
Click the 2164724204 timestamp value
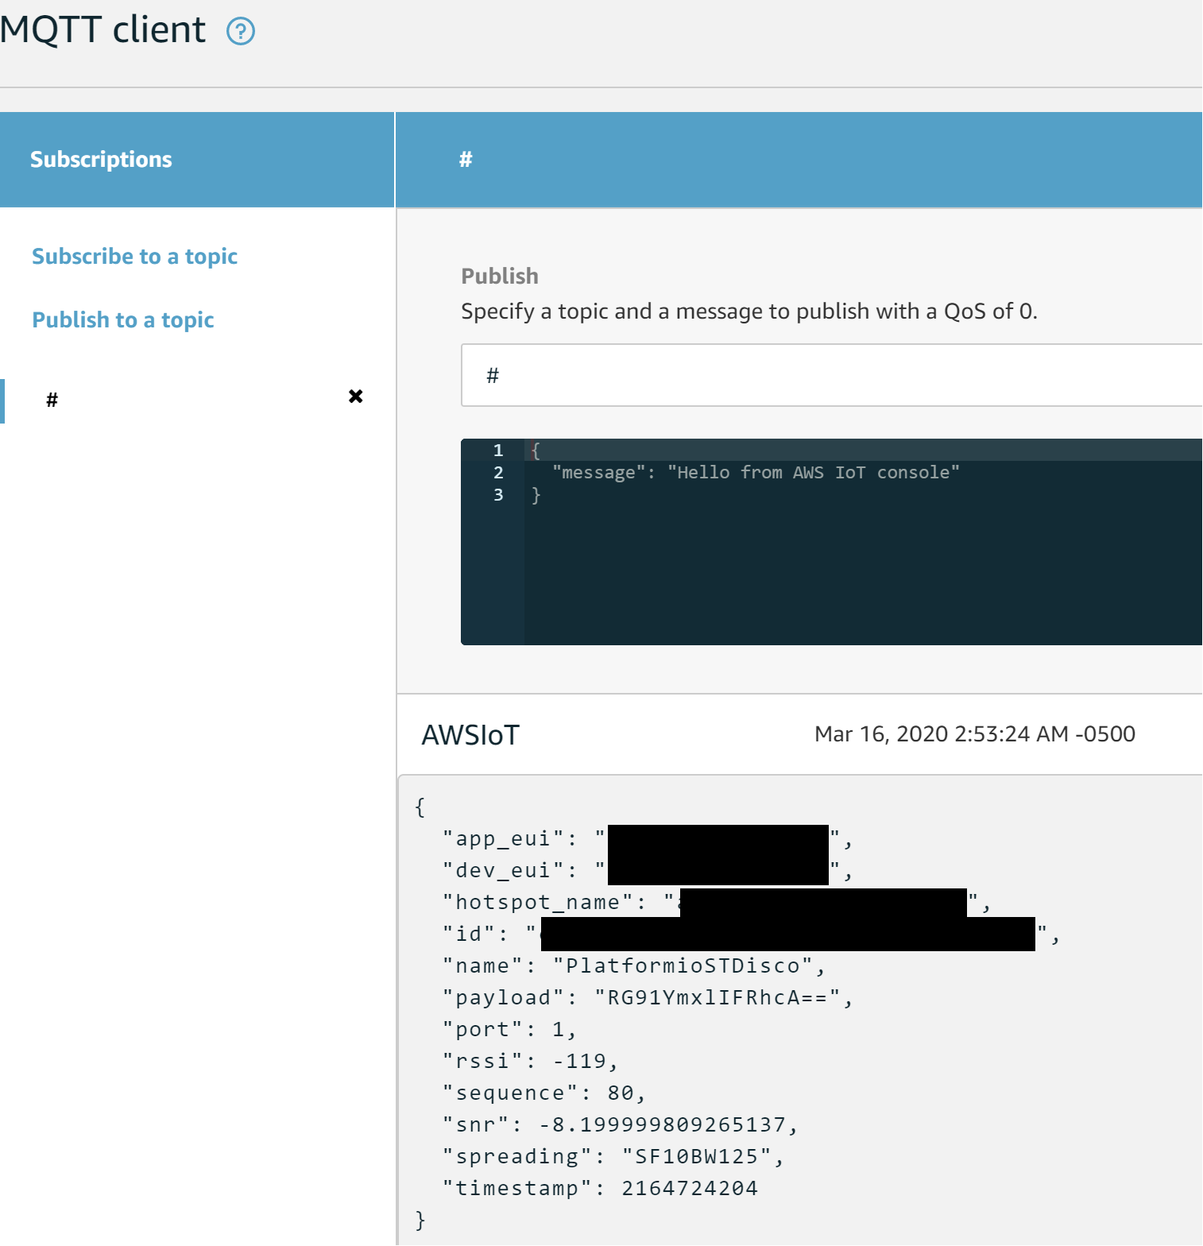689,1189
